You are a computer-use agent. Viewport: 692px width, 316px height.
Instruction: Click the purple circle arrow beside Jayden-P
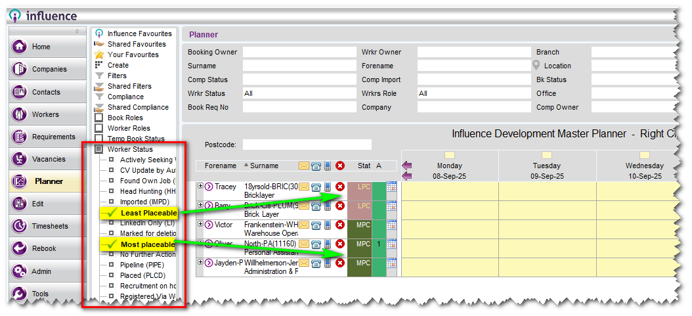(x=209, y=263)
